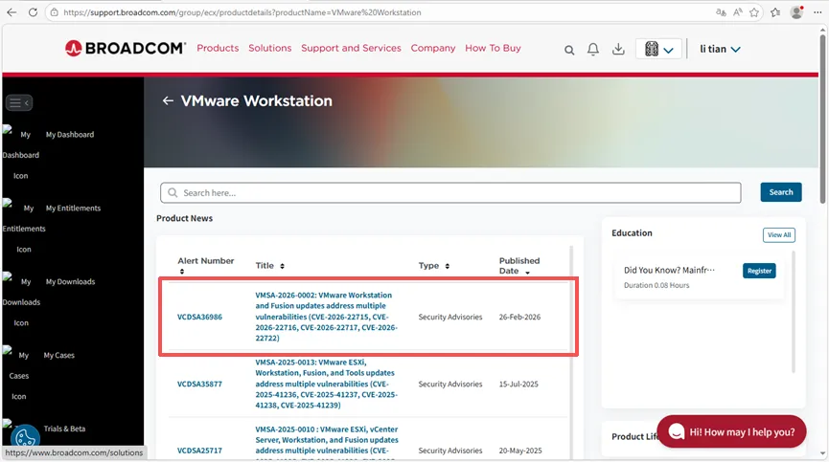Open browser profile avatar
Screen dimensions: 829x462
(796, 12)
